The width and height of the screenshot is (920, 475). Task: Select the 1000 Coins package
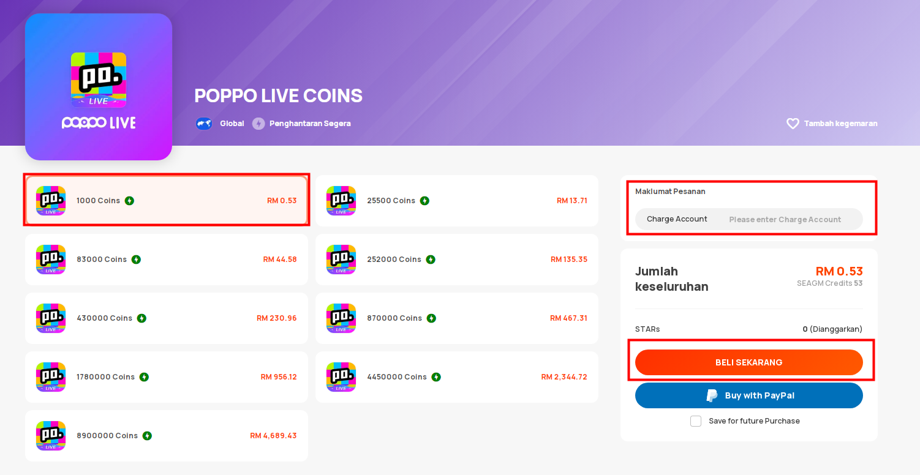(x=167, y=201)
